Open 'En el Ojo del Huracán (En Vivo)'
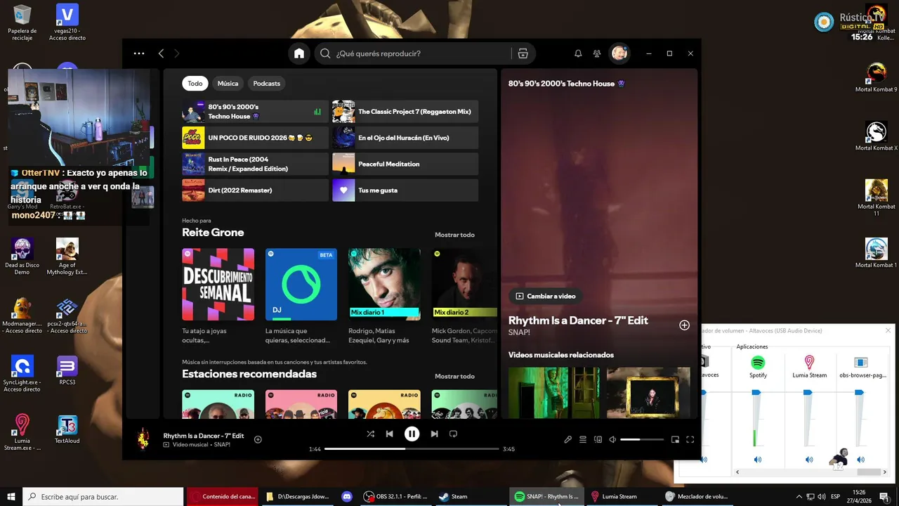 pyautogui.click(x=405, y=138)
